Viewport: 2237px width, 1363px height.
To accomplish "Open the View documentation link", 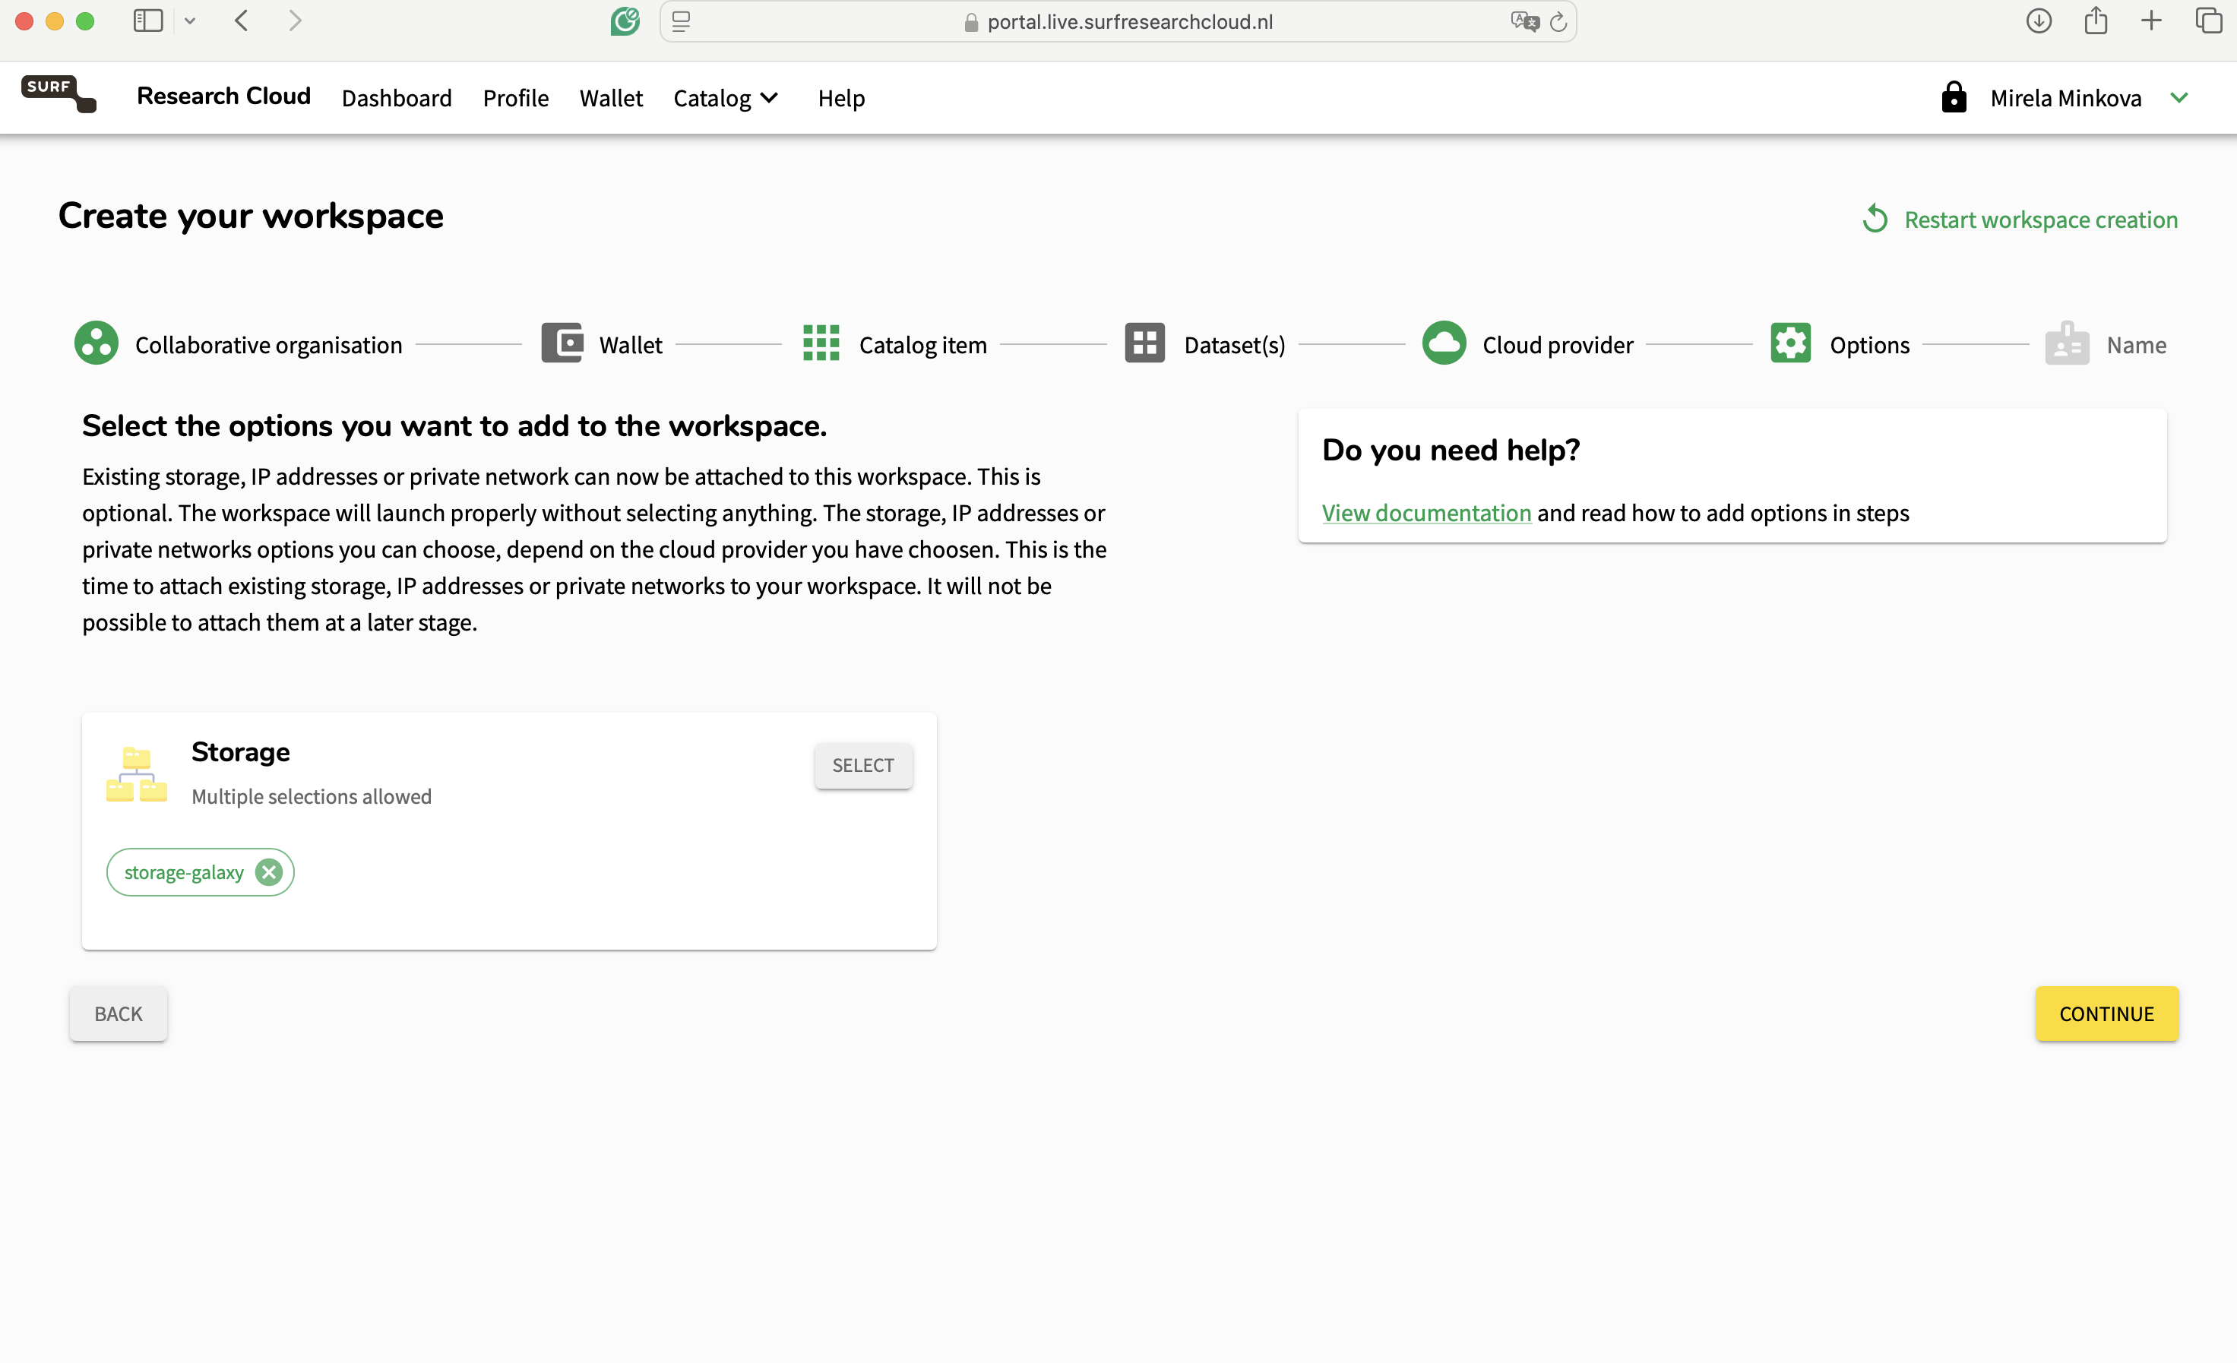I will click(1426, 513).
